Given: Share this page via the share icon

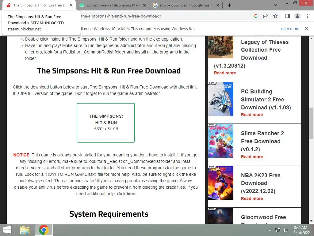Looking at the screenshot, I should 266,16.
